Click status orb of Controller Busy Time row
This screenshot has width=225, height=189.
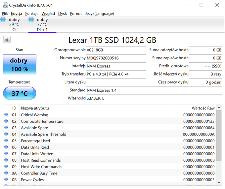(6, 173)
